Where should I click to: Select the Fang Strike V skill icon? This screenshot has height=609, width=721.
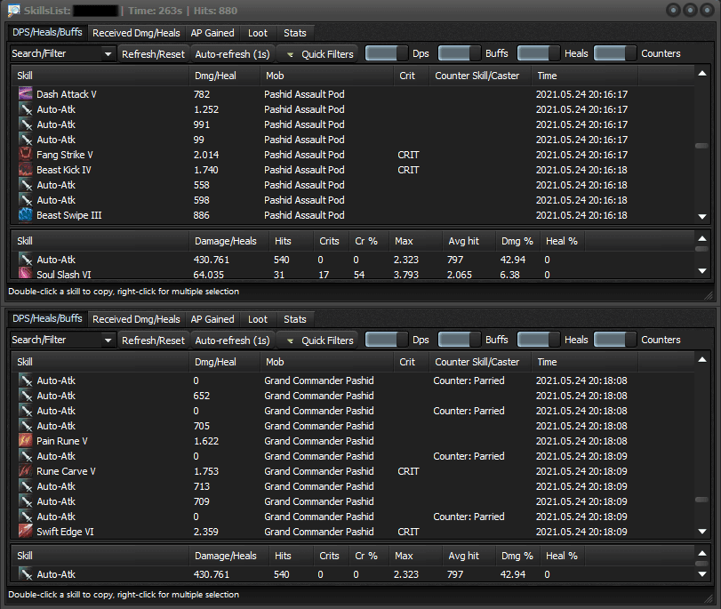click(26, 155)
